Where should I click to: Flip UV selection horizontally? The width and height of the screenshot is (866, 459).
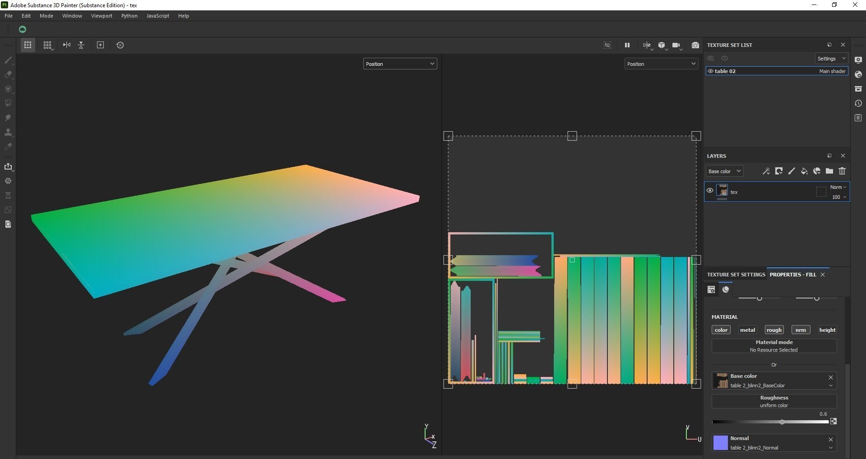pyautogui.click(x=67, y=45)
